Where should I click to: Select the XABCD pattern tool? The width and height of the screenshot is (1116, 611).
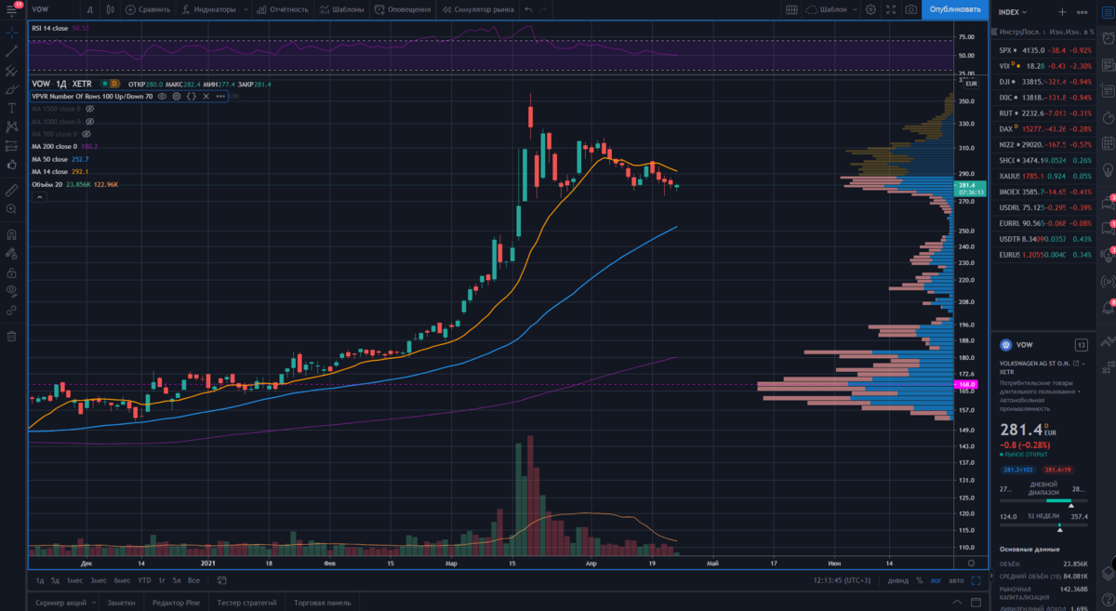coord(12,126)
